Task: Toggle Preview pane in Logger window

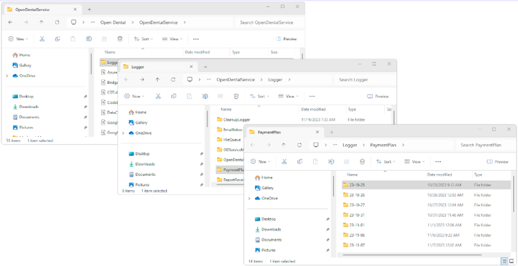Action: click(378, 97)
